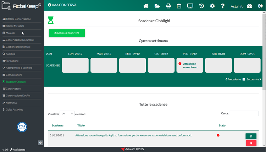This screenshot has width=266, height=152.
Task: Go to Precedente week
Action: tap(233, 79)
